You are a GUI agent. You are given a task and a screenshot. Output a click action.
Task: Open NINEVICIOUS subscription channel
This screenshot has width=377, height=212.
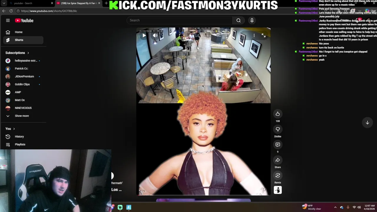point(23,108)
